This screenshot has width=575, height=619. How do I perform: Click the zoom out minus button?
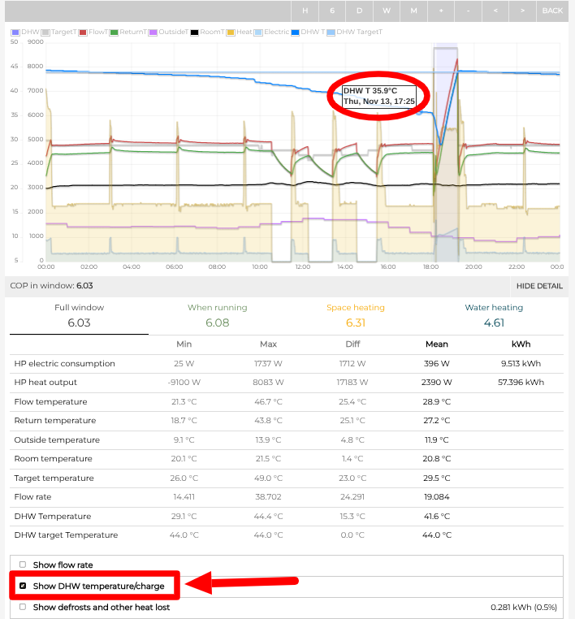point(469,11)
